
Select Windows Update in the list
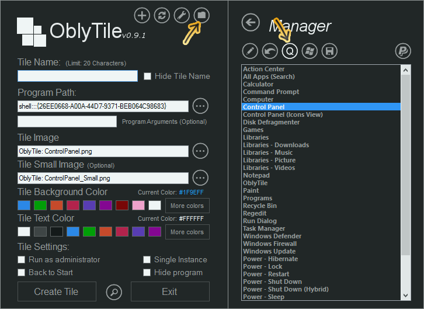[x=321, y=251]
